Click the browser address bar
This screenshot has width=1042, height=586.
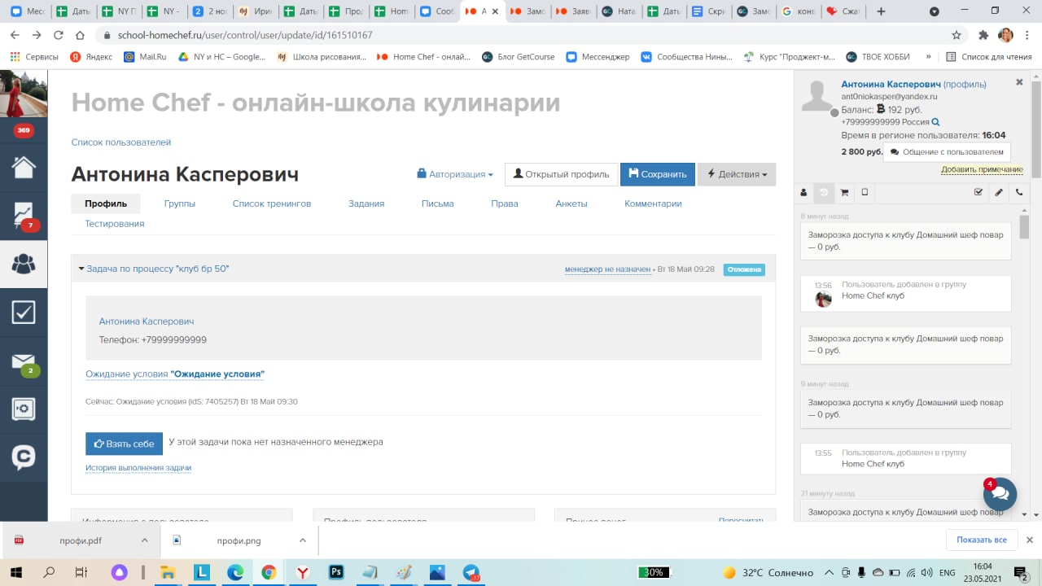[x=521, y=36]
